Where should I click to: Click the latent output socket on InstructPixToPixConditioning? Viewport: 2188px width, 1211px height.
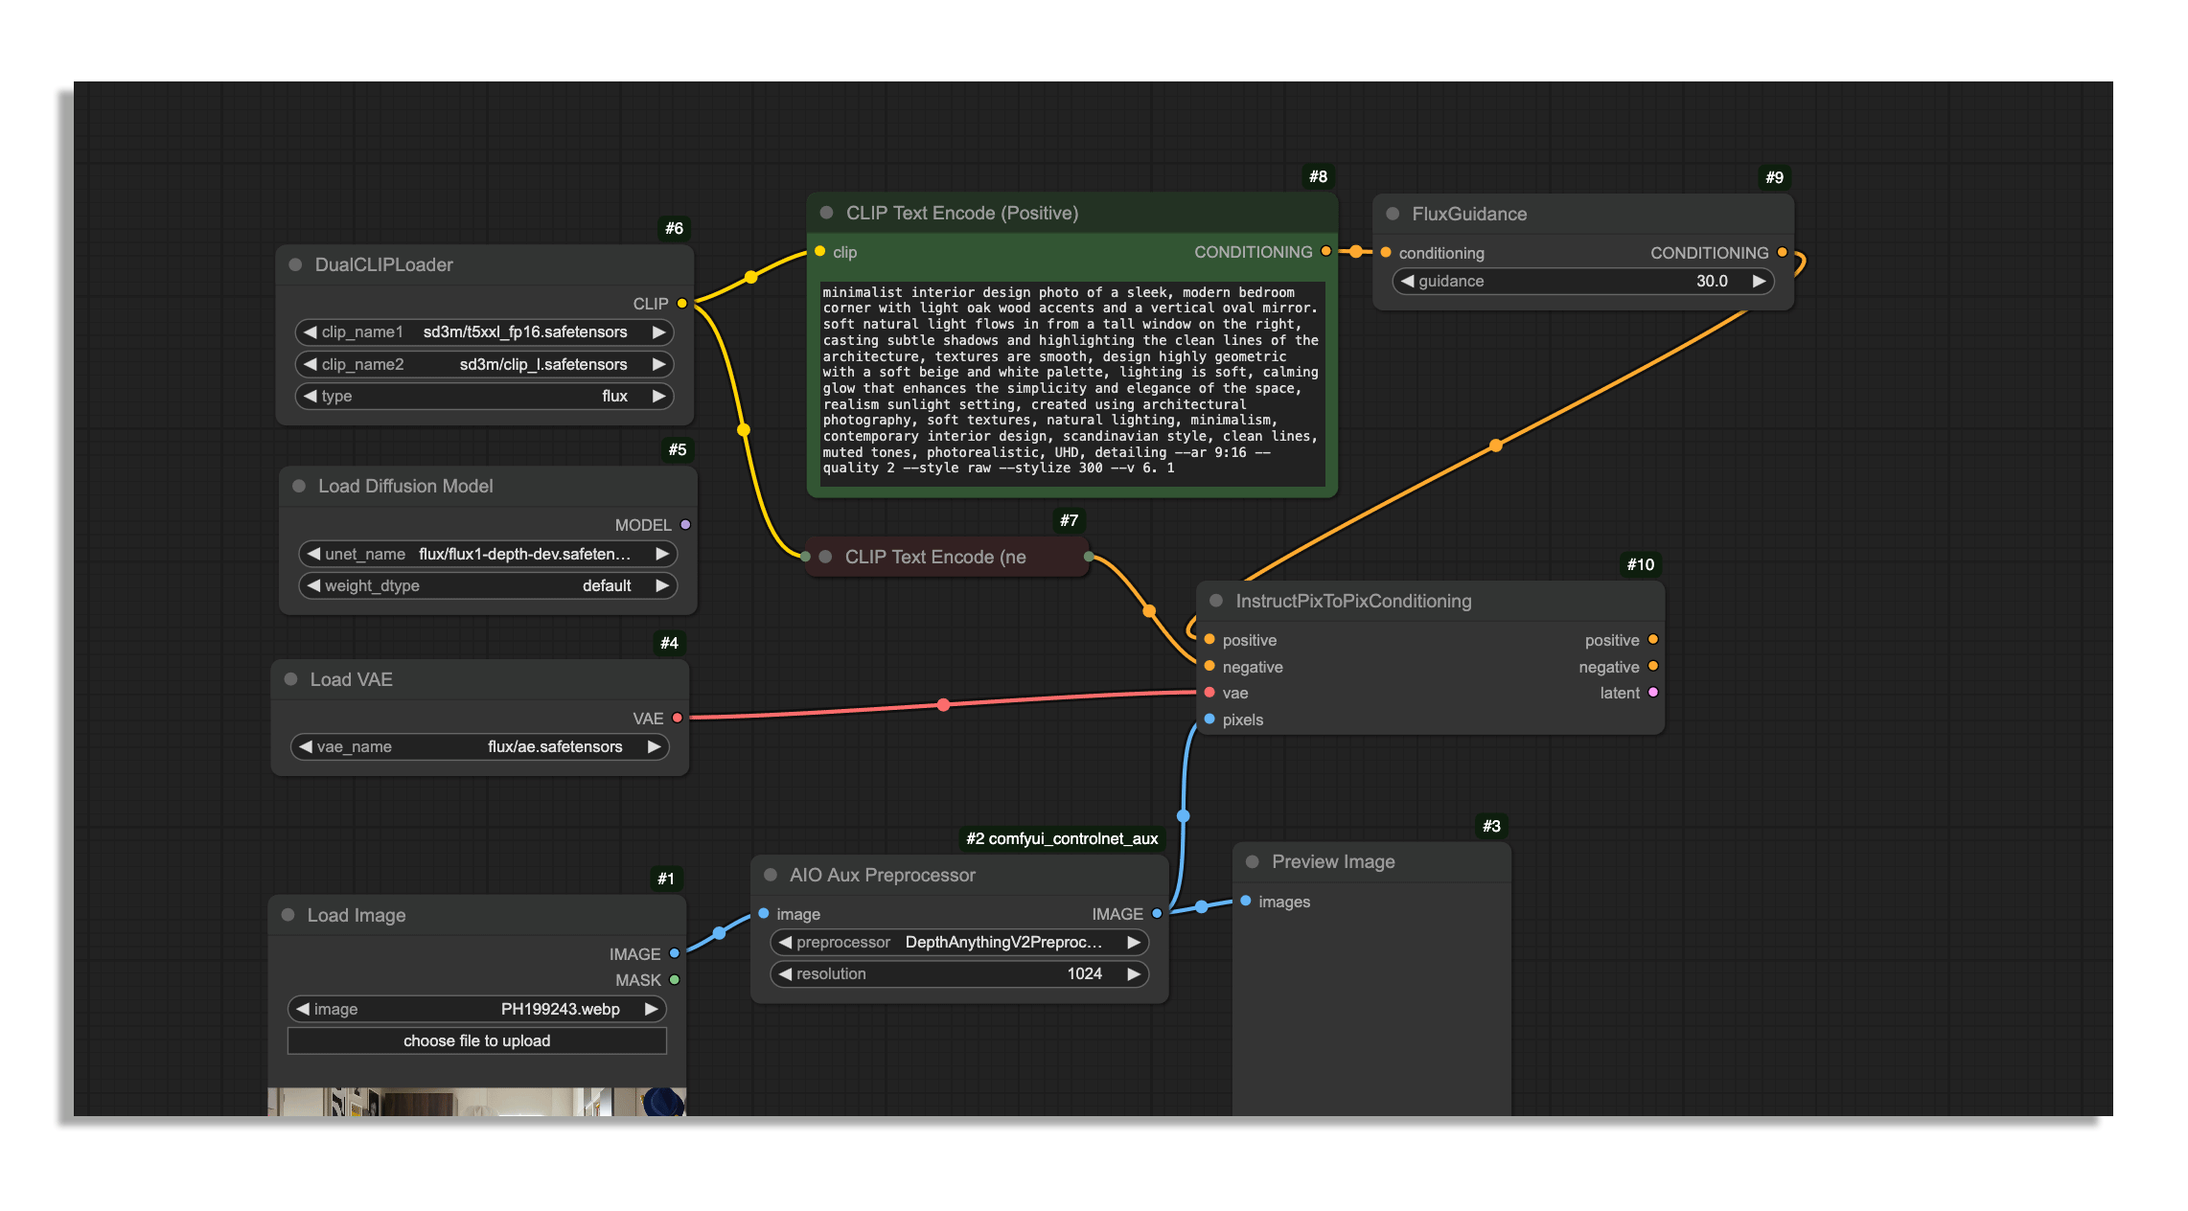pyautogui.click(x=1652, y=693)
